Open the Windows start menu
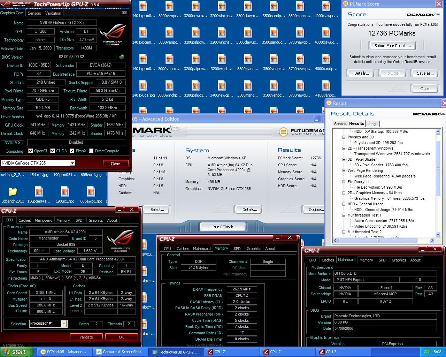This screenshot has width=446, height=357. click(17, 352)
